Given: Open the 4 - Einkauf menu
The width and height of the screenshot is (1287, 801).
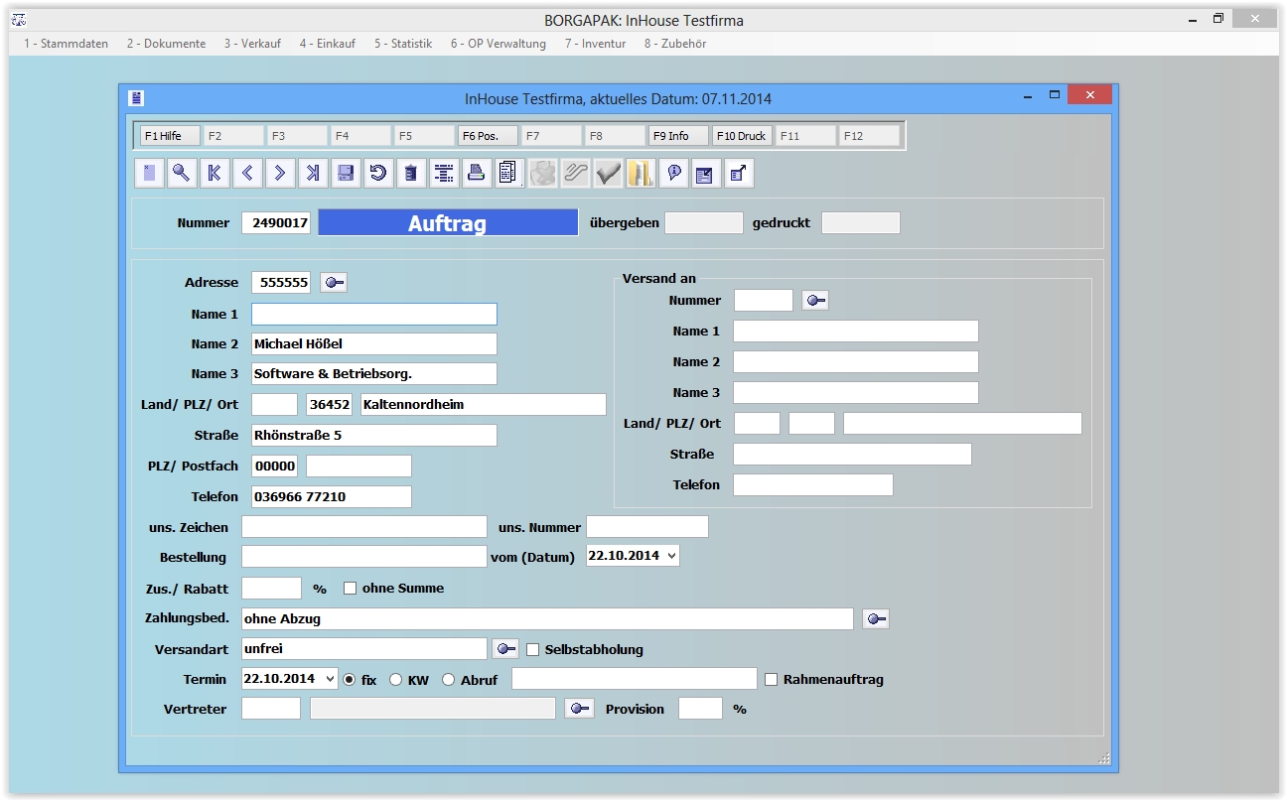Looking at the screenshot, I should tap(328, 44).
